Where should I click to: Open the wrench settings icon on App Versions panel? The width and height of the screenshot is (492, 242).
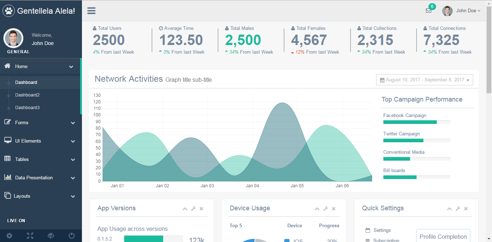(x=193, y=209)
